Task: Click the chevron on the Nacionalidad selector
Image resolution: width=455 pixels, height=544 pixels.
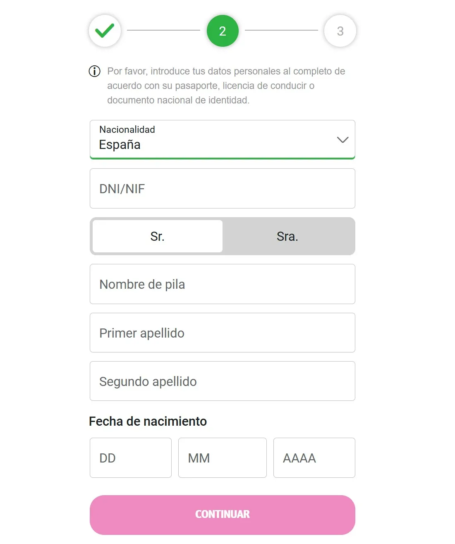Action: click(x=342, y=140)
